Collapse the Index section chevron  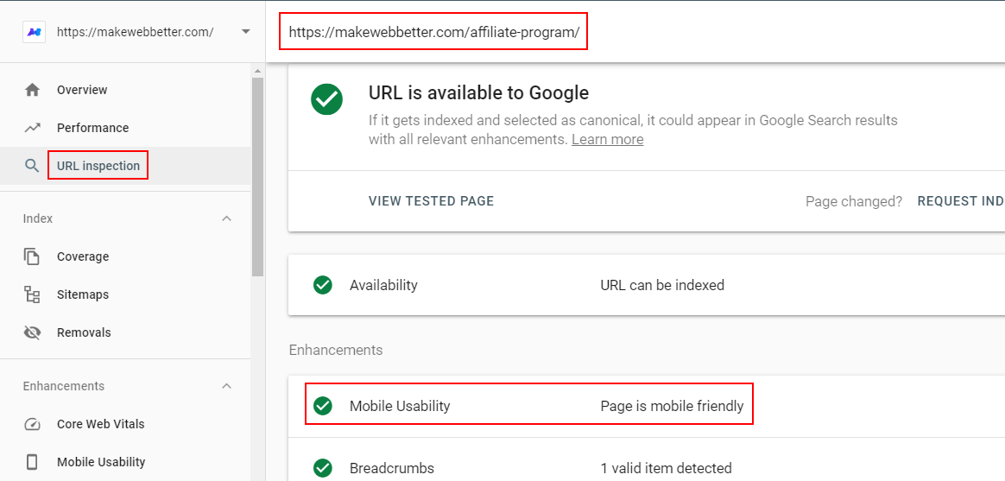pos(226,218)
